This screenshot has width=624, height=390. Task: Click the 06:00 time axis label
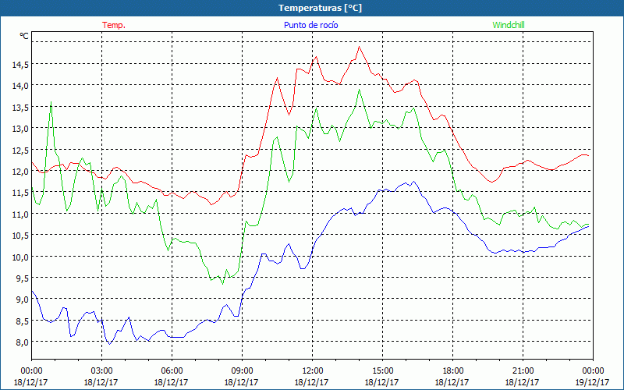tap(172, 370)
